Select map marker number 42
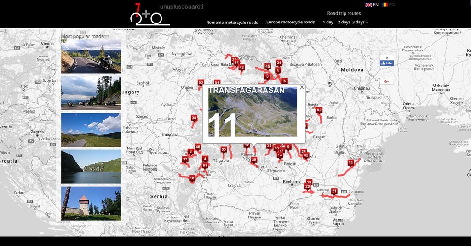The image size is (471, 246). pyautogui.click(x=306, y=155)
